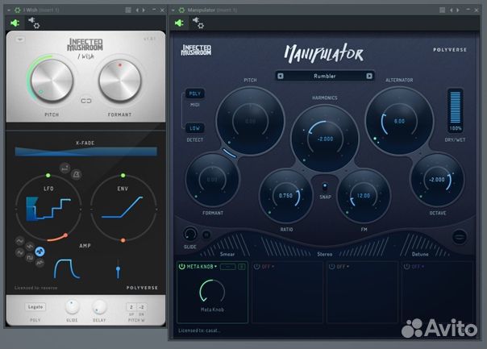Click grid icon in Manipulator title bar
This screenshot has width=487, height=349.
[443, 10]
